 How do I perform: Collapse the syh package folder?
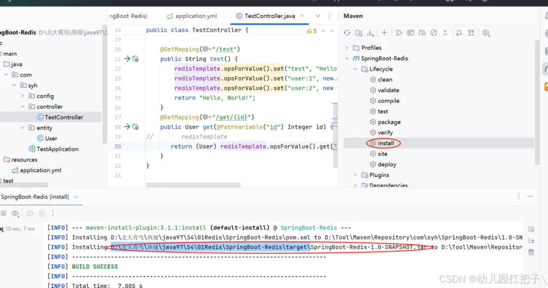click(14, 85)
